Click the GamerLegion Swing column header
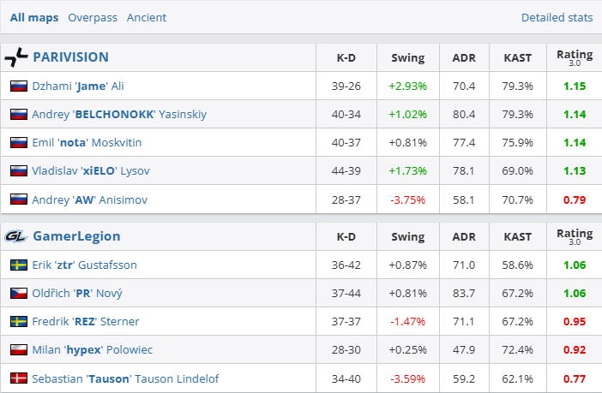The height and width of the screenshot is (393, 602). 407,236
